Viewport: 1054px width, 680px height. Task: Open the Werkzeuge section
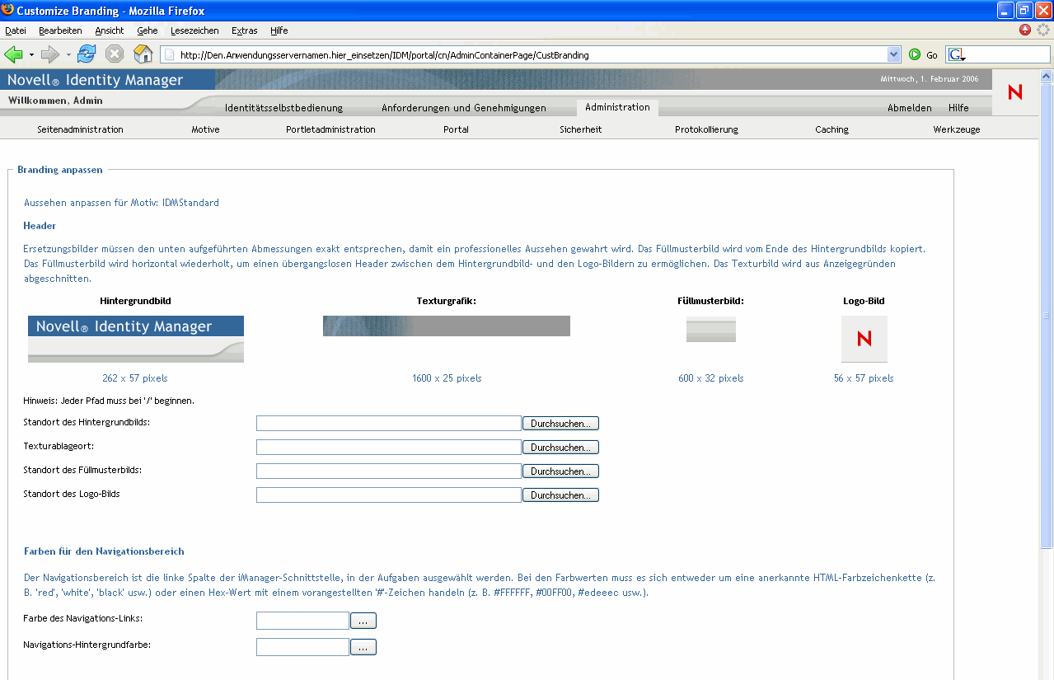(957, 129)
